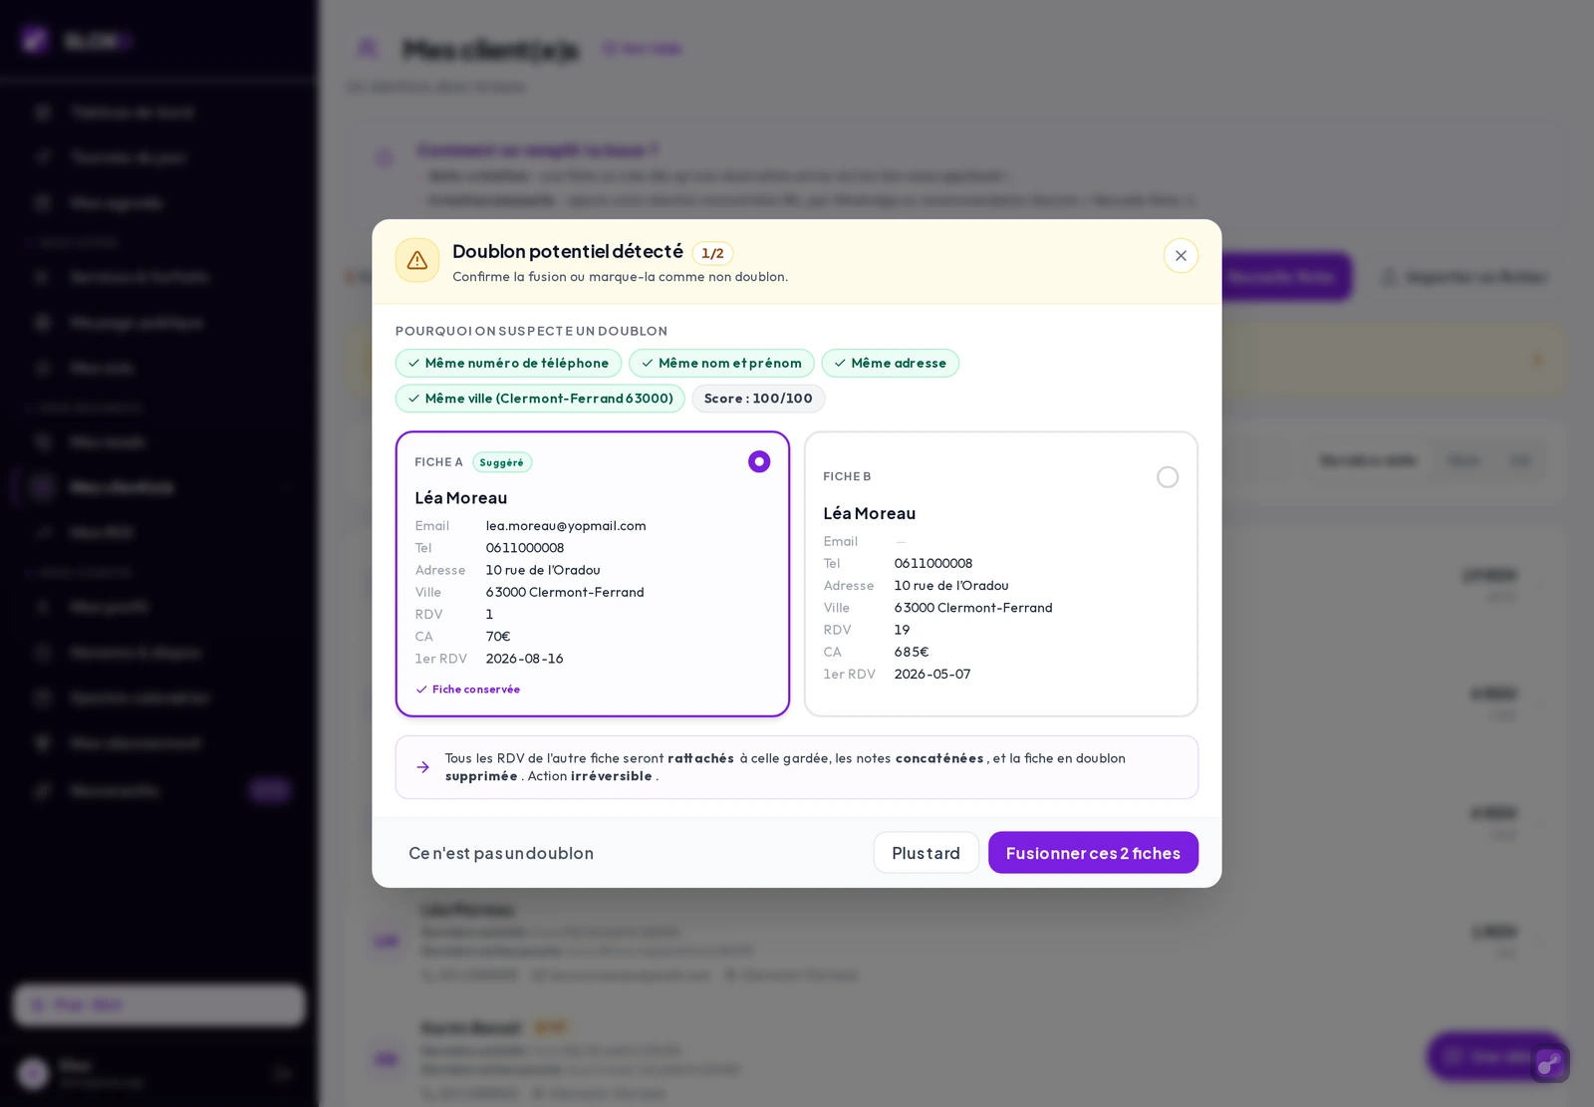The width and height of the screenshot is (1594, 1107).
Task: Select the Fiche B radio button
Action: click(1168, 477)
